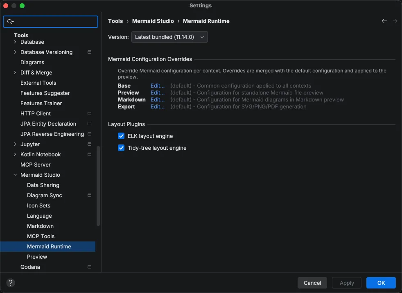Open JPA Entity Declaration settings
The height and width of the screenshot is (293, 402).
coord(48,124)
